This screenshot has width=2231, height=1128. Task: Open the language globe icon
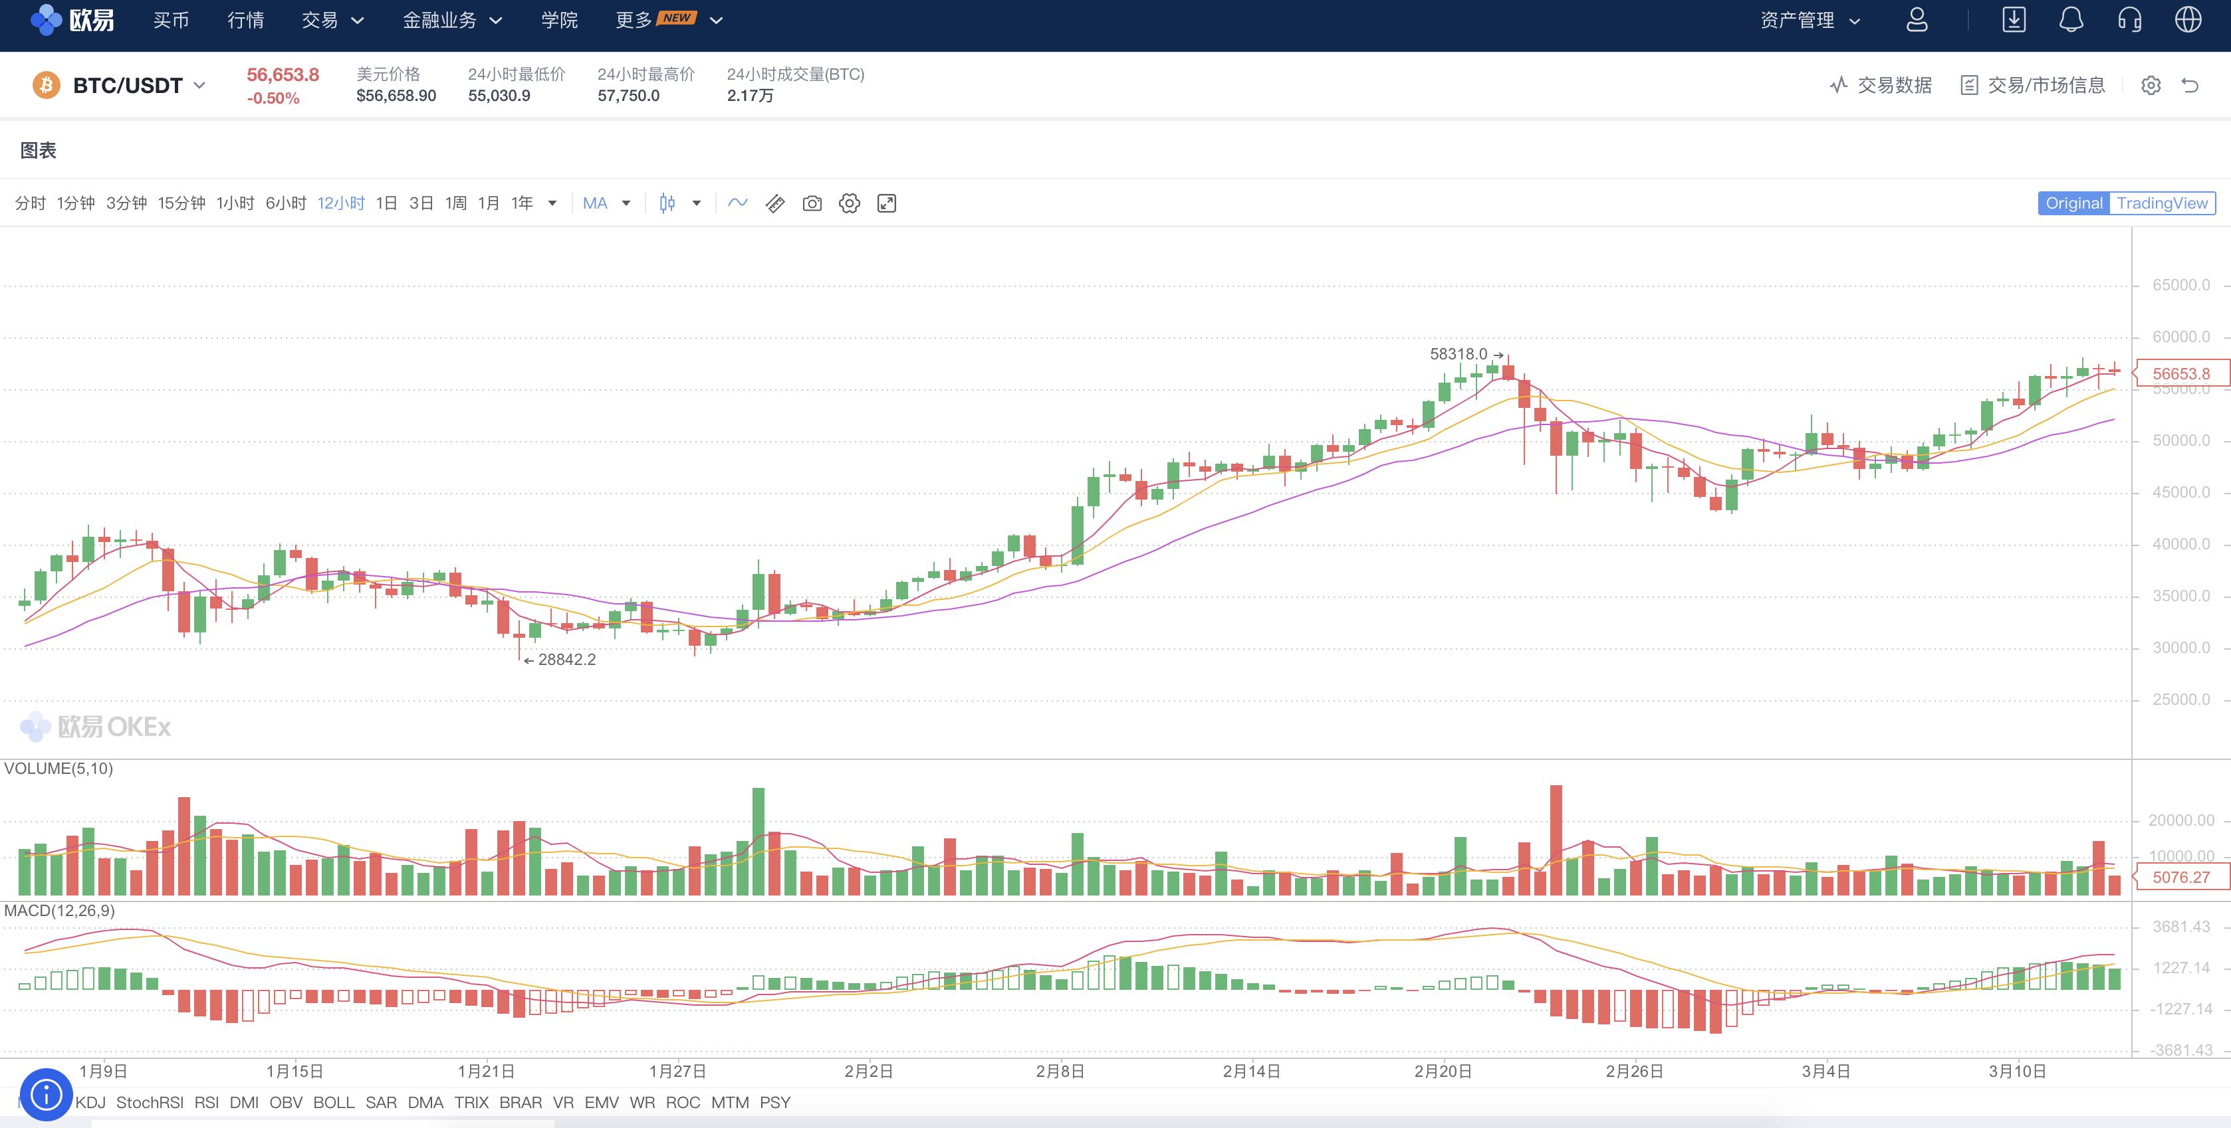pyautogui.click(x=2188, y=20)
